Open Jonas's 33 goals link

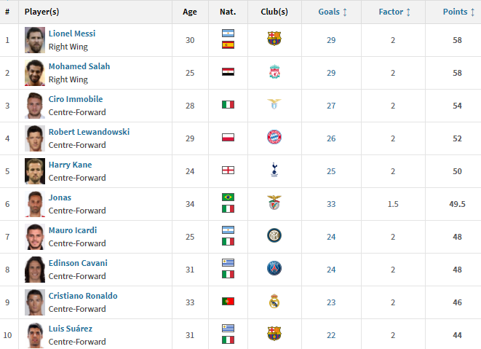click(331, 204)
